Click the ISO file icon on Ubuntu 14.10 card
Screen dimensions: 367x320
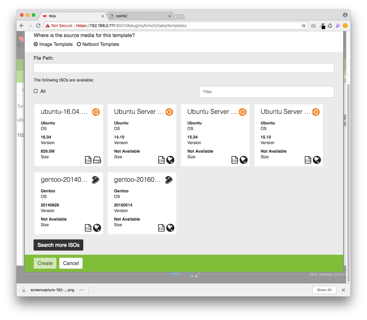pyautogui.click(x=161, y=160)
